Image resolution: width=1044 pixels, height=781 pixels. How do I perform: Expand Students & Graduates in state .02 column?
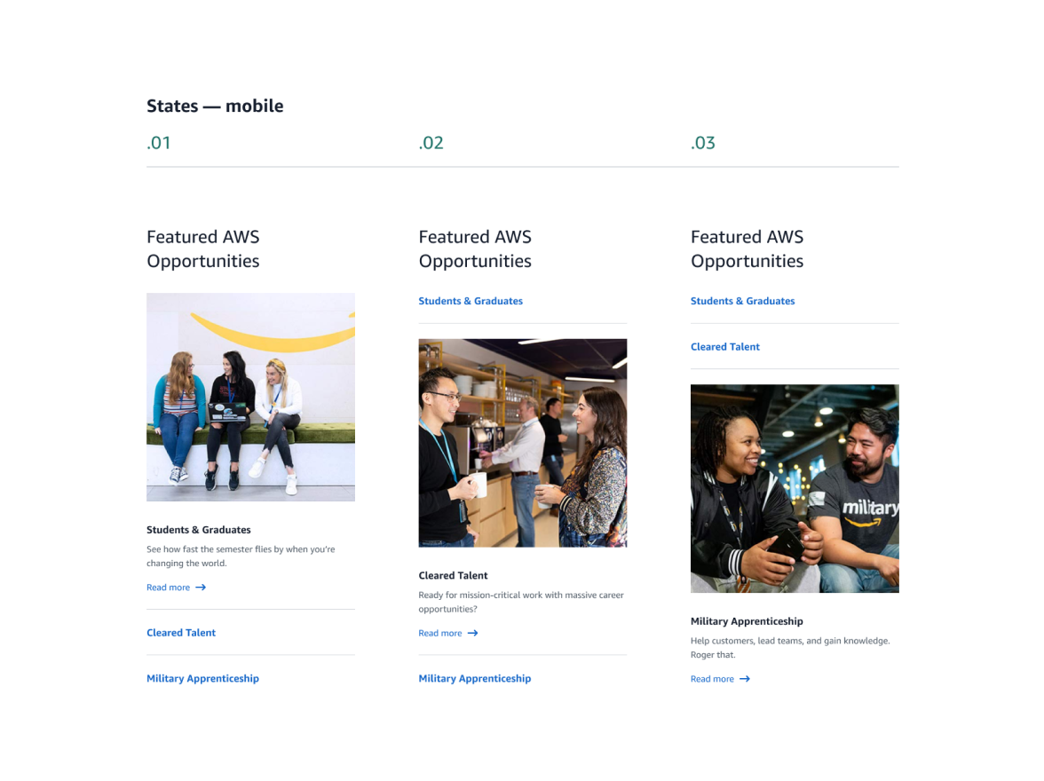click(x=471, y=301)
